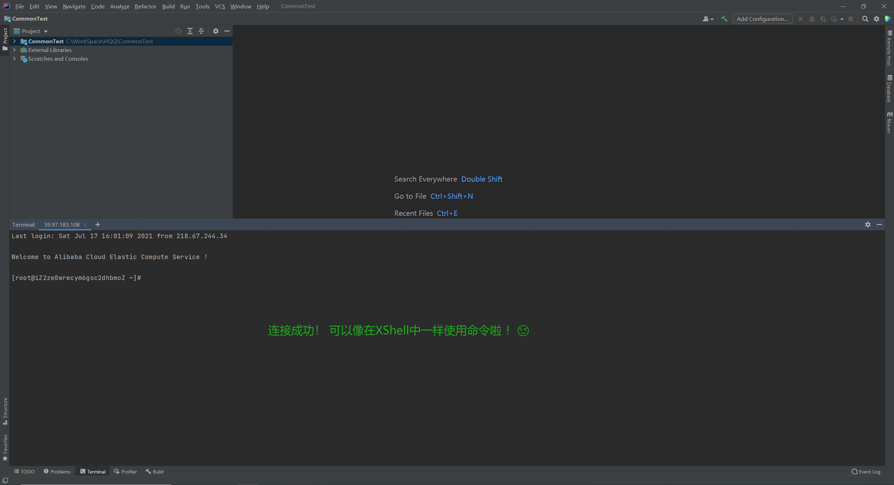
Task: Click the Debug bug icon
Action: (812, 19)
